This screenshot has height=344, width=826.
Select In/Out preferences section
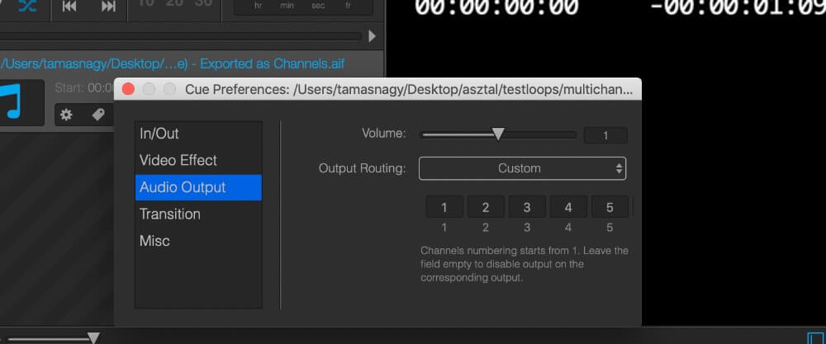click(x=198, y=134)
